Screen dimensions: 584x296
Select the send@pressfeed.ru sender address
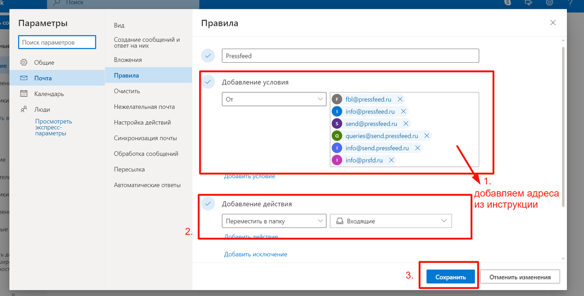coord(371,124)
